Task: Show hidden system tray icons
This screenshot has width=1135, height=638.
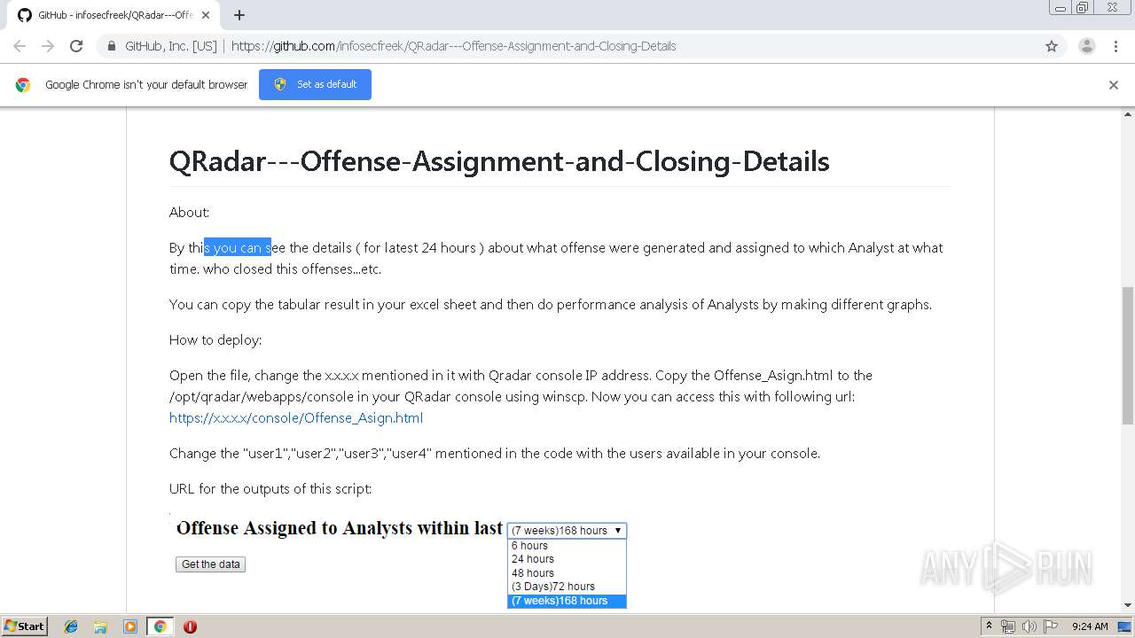Action: 990,626
